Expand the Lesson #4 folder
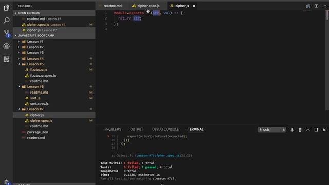The width and height of the screenshot is (329, 185). point(54,58)
